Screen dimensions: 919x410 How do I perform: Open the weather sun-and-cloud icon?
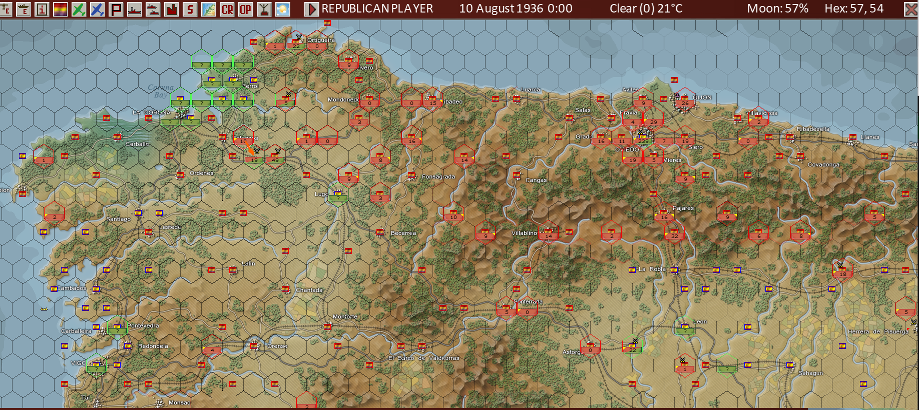[283, 9]
